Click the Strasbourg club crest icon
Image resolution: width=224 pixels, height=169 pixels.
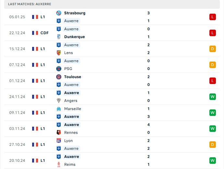click(59, 13)
